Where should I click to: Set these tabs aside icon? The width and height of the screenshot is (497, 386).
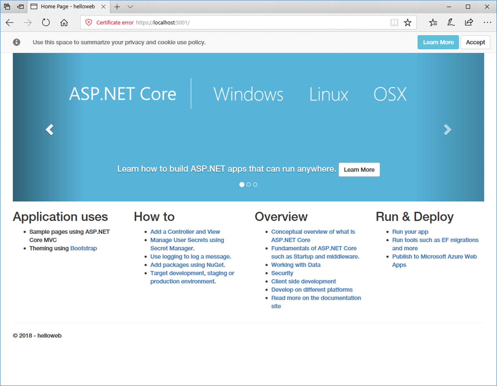click(21, 7)
